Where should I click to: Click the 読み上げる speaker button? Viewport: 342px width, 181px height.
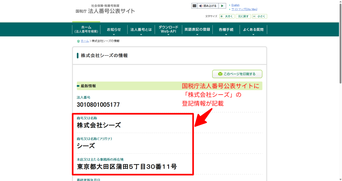coord(208,6)
